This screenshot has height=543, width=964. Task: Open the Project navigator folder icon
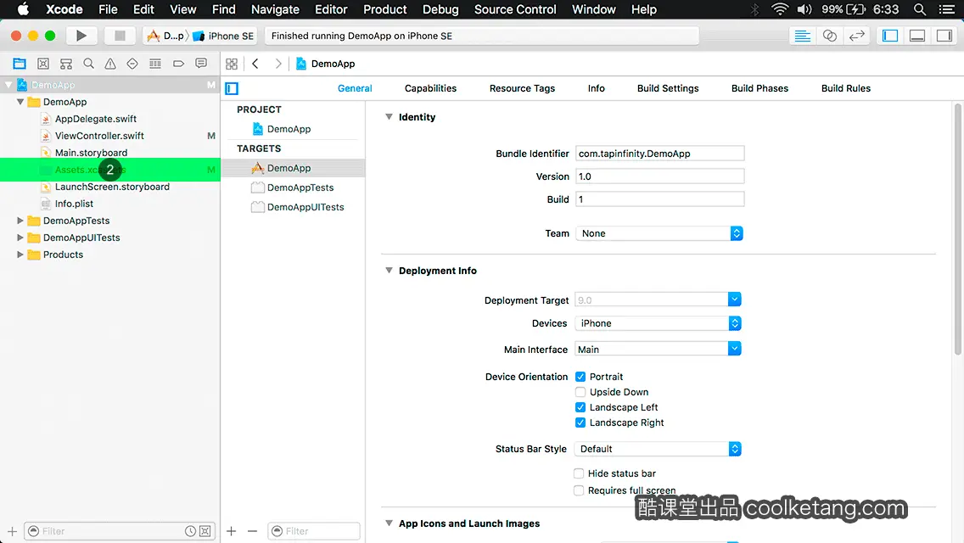[20, 64]
